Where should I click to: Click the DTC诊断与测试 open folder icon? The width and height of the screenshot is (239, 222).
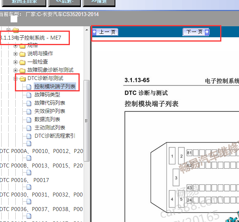coord(23,78)
